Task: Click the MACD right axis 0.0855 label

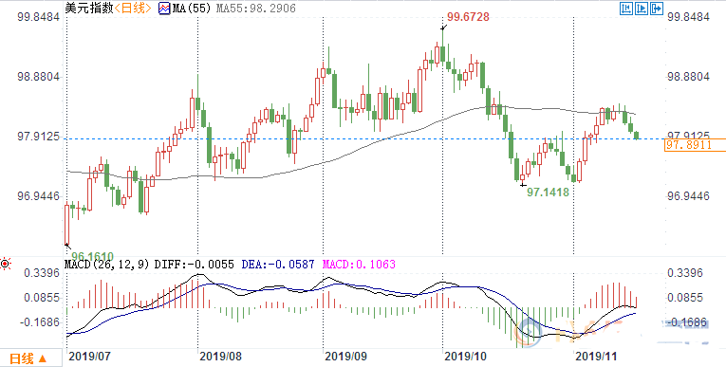Action: click(684, 298)
